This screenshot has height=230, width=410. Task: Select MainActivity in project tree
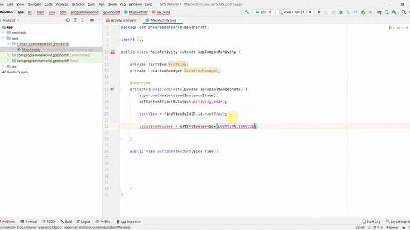(31, 50)
